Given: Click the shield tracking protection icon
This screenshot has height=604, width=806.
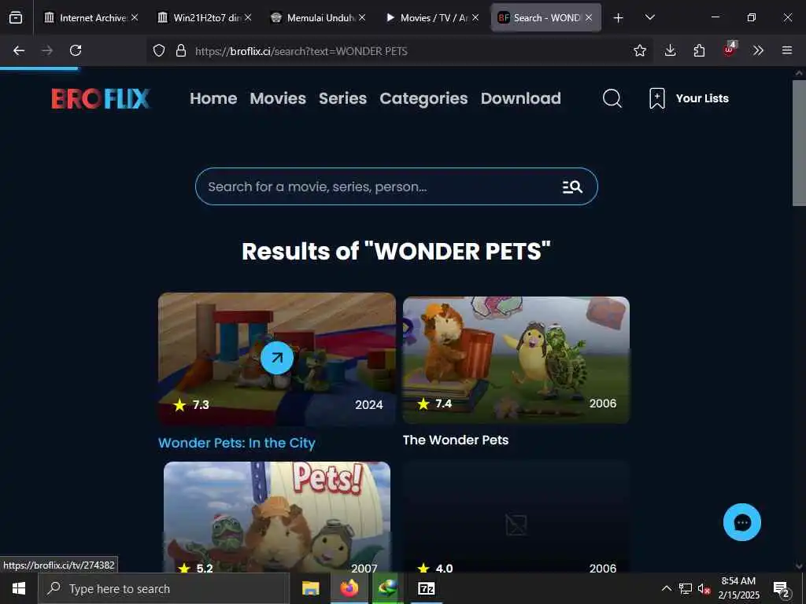Looking at the screenshot, I should (159, 50).
